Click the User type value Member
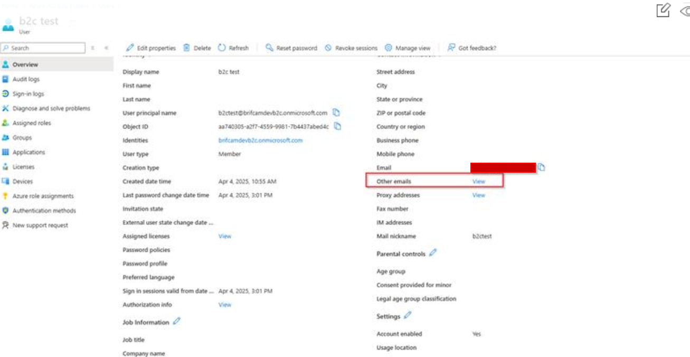Screen dimensions: 690x357 (230, 154)
